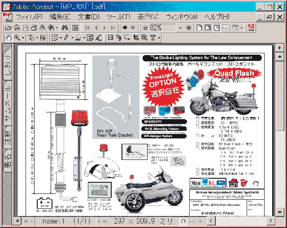The width and height of the screenshot is (287, 228).
Task: Go to last page using toolbar button
Action: (113, 28)
